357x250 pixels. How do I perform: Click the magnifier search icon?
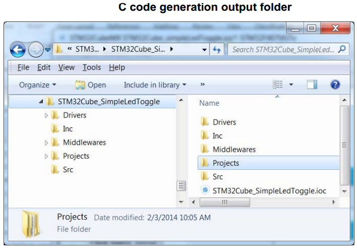click(342, 49)
